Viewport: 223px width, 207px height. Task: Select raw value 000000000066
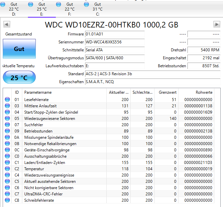pyautogui.click(x=198, y=156)
